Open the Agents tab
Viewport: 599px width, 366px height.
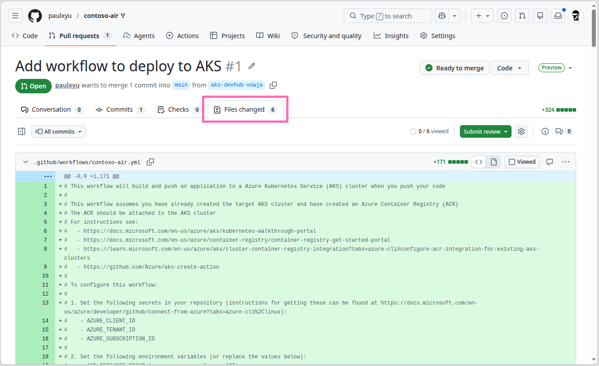[x=139, y=36]
